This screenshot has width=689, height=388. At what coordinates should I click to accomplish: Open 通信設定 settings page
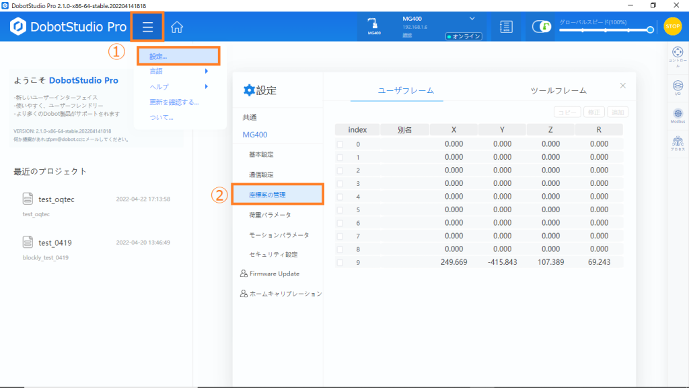[261, 174]
